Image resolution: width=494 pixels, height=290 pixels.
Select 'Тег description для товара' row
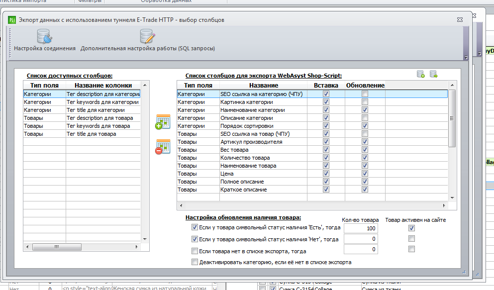82,118
